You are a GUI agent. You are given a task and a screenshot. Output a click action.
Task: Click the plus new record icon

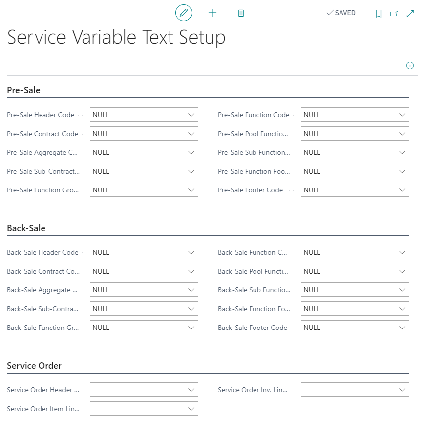(212, 13)
